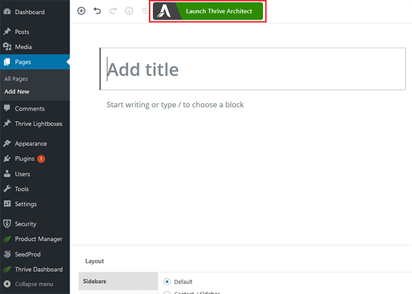Click the Security shield icon

click(7, 224)
